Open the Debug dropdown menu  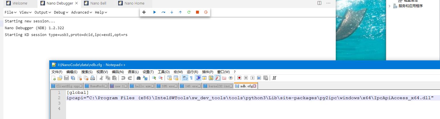pyautogui.click(x=61, y=12)
